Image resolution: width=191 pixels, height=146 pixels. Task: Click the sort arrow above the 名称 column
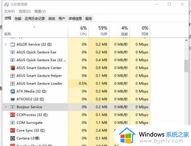click(34, 27)
